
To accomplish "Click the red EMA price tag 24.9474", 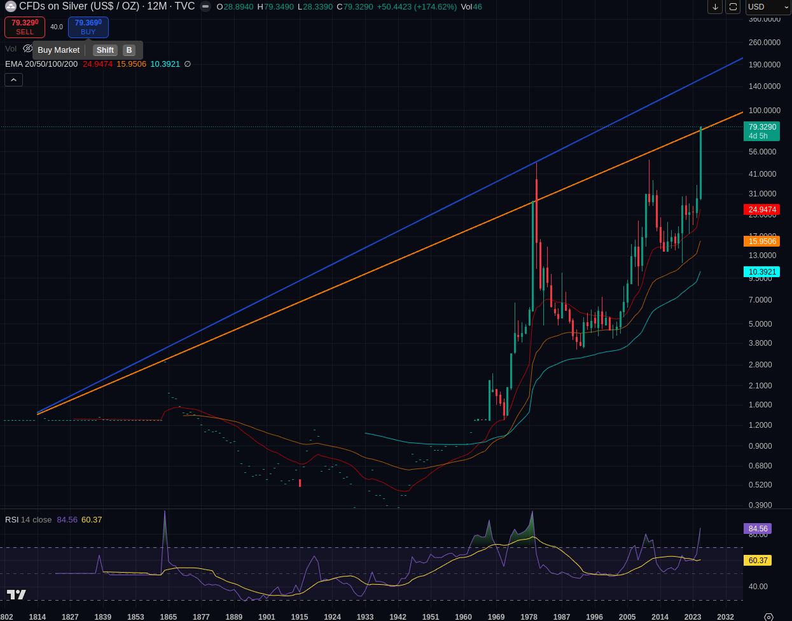I will (761, 210).
